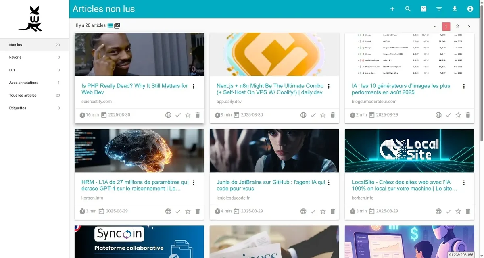This screenshot has width=484, height=258.
Task: Open Avec annotations sidebar item
Action: point(24,83)
